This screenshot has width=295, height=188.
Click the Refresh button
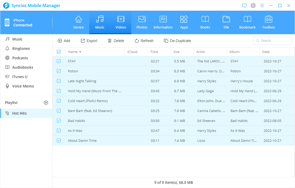144,41
